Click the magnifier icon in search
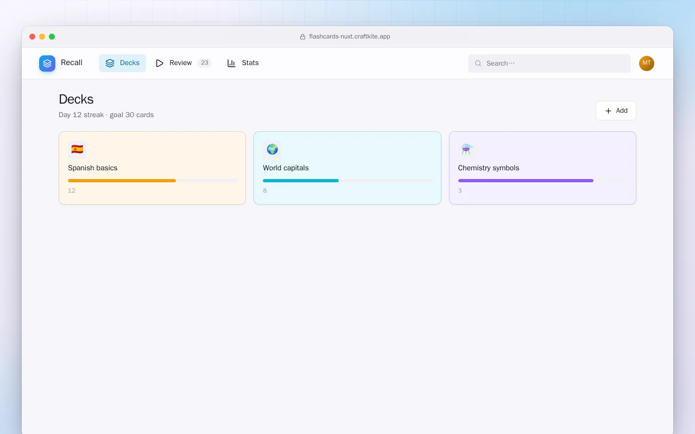The width and height of the screenshot is (695, 434). coord(478,63)
